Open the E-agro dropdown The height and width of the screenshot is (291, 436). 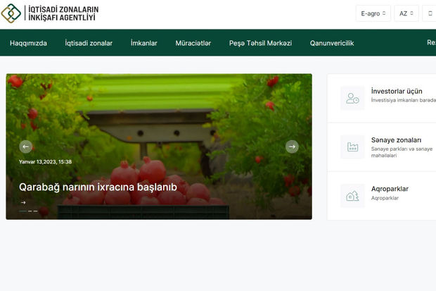[x=373, y=13]
